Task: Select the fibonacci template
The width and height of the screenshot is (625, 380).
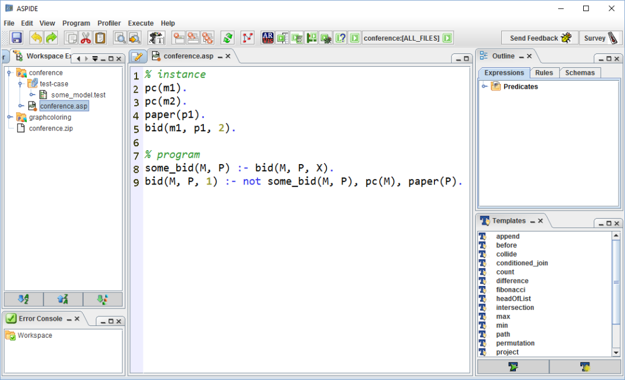Action: pyautogui.click(x=511, y=289)
